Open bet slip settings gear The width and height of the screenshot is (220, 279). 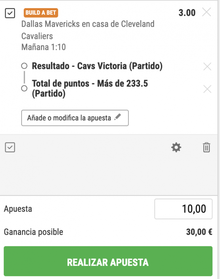[176, 147]
